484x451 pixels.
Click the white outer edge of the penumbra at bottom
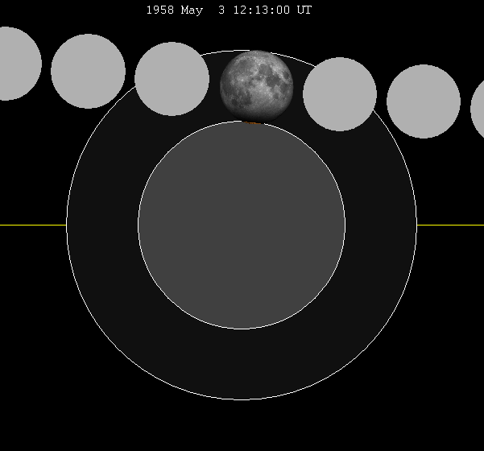point(242,399)
